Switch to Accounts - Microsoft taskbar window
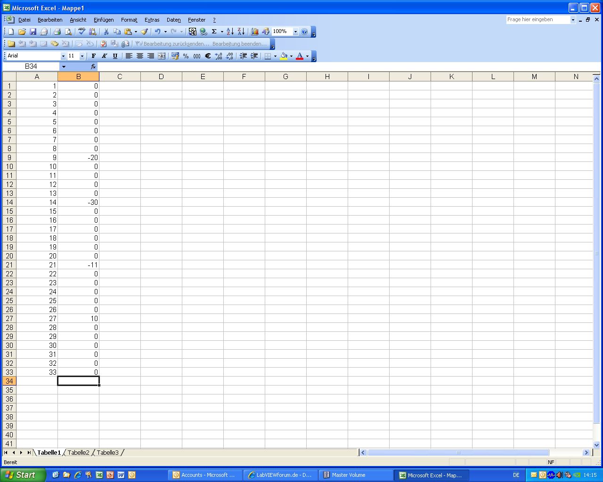 [205, 475]
